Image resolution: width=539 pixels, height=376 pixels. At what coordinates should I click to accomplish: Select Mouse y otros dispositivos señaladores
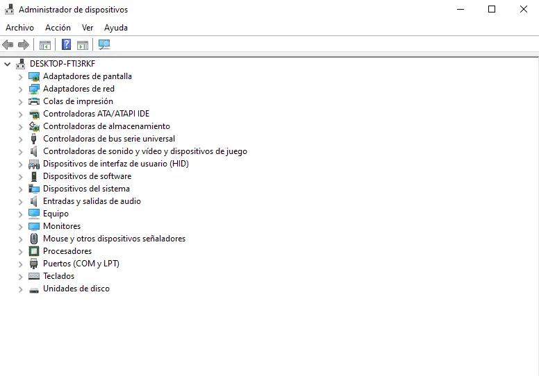point(114,239)
